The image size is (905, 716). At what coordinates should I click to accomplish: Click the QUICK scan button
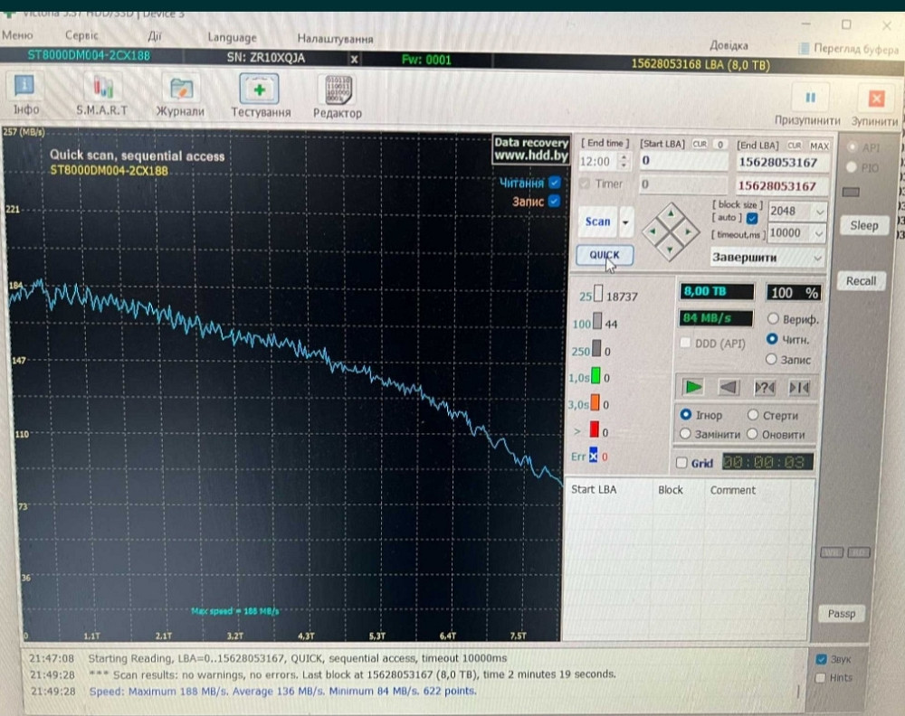tap(604, 256)
